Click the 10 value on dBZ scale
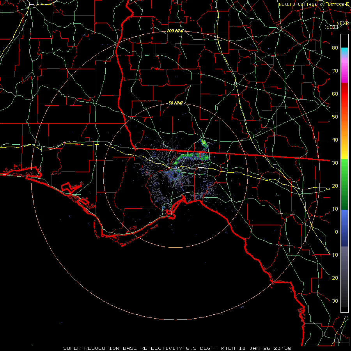The image size is (351, 351). click(335, 209)
